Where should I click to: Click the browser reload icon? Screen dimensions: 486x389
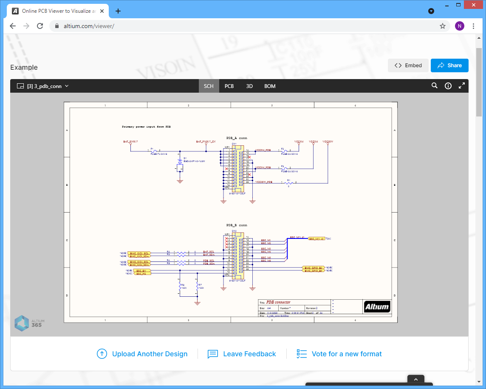(x=40, y=26)
